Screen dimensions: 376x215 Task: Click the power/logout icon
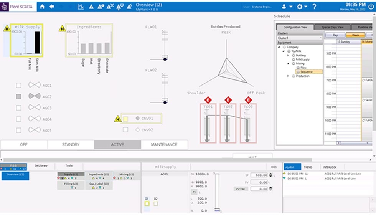[x=371, y=7]
